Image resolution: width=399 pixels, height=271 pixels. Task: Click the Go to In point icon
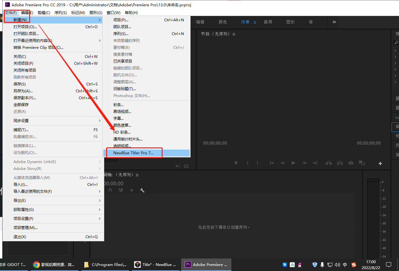(272, 163)
